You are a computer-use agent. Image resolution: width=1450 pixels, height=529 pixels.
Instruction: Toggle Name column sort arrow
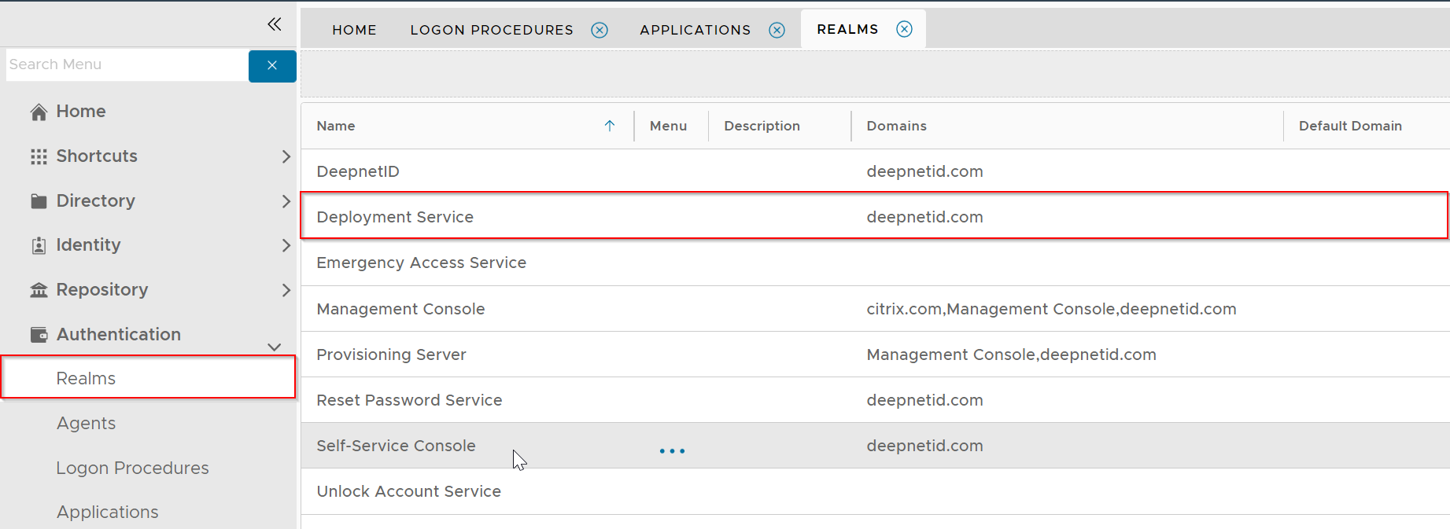[609, 126]
